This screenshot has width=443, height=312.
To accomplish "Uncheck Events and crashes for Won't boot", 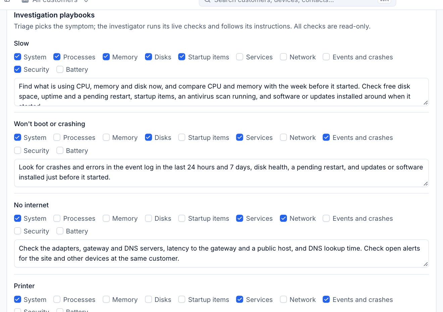I will 326,137.
